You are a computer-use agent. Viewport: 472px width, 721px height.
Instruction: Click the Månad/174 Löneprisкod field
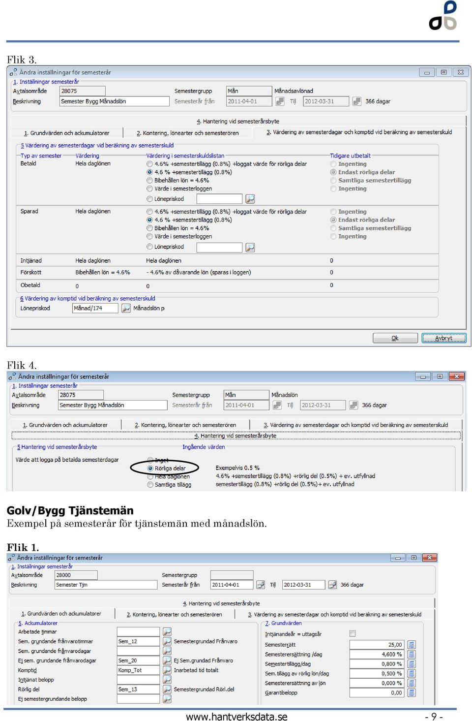(x=95, y=308)
